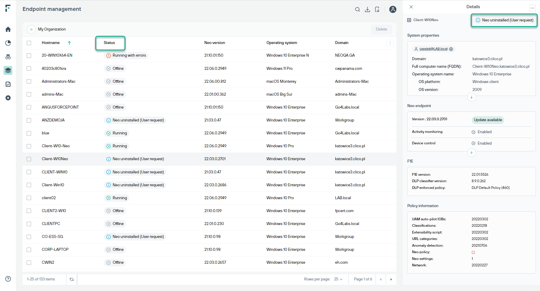Click the NEOQA.GA domain cell
The width and height of the screenshot is (540, 291).
345,55
